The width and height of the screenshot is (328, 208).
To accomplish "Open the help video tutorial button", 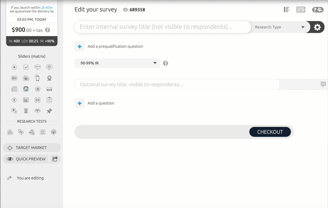I will coord(317,10).
